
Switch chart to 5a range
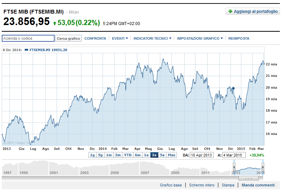[x=162, y=155]
